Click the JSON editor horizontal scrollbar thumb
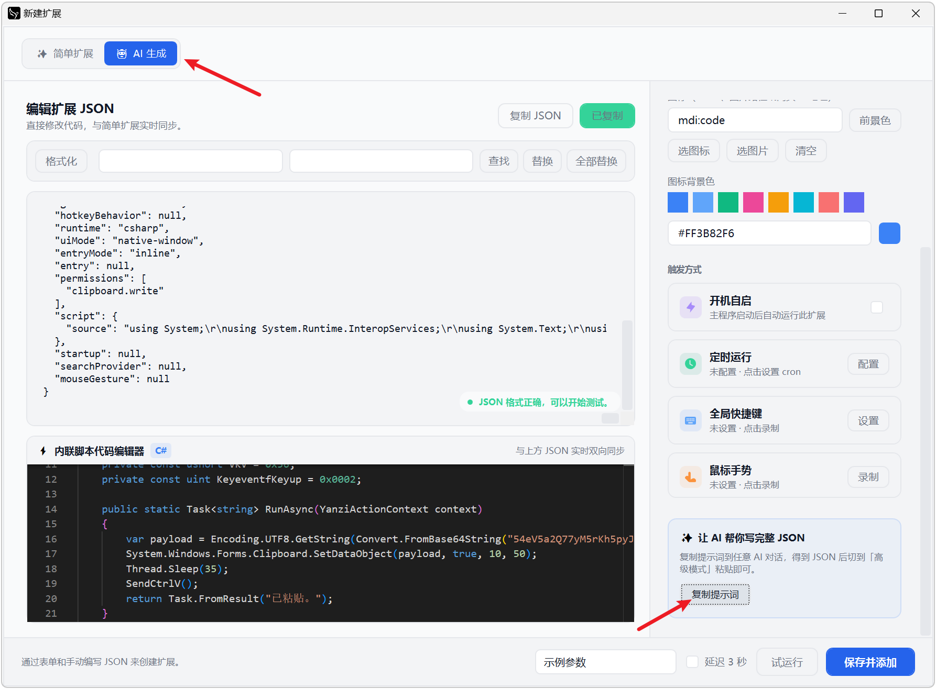Viewport: 936px width, 689px height. (610, 418)
